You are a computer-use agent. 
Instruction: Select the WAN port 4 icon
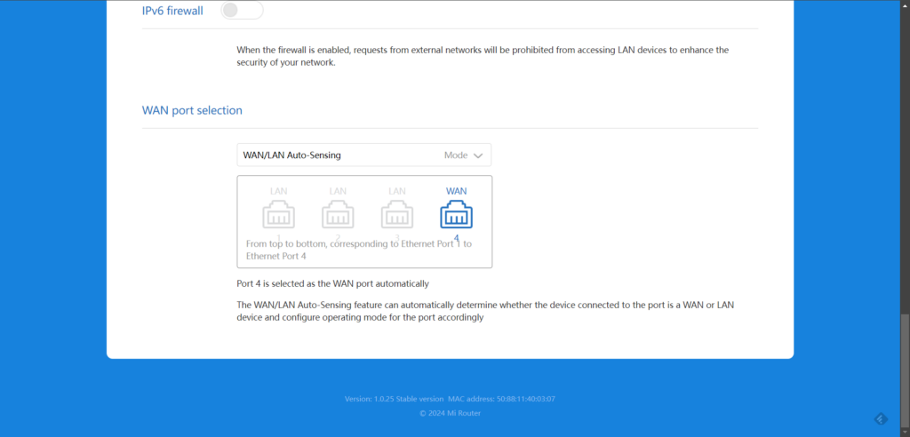[456, 215]
